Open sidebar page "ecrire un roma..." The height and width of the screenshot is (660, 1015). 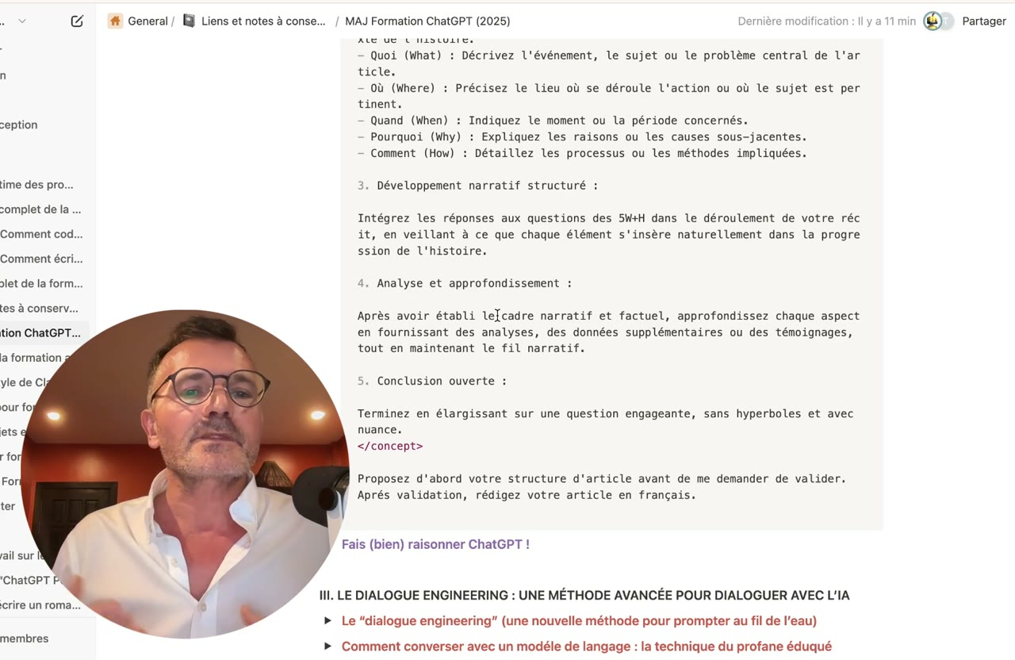tap(40, 605)
